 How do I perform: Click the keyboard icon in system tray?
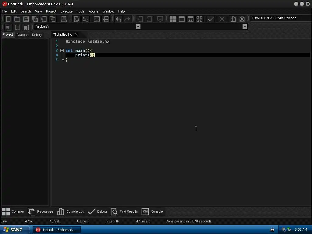point(272,230)
